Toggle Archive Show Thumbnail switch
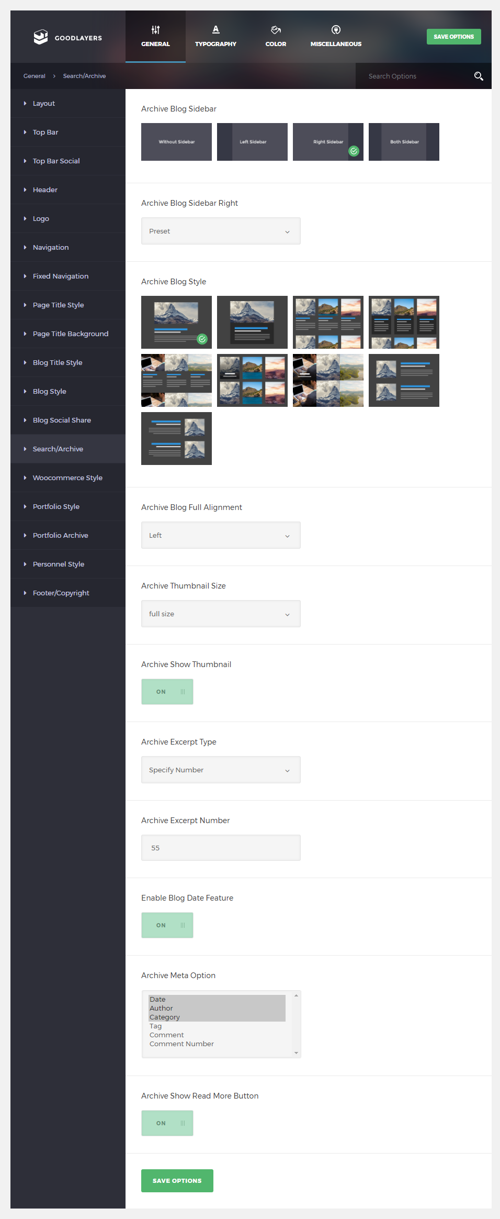The image size is (500, 1219). click(x=167, y=692)
